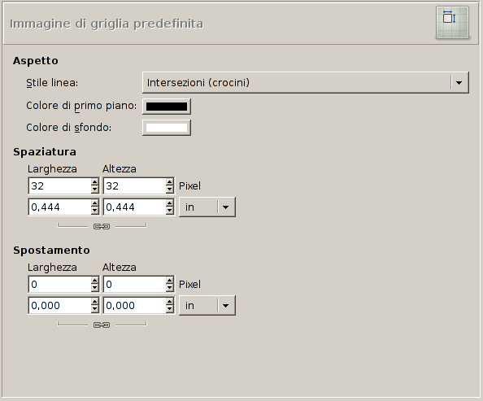The image size is (483, 401).
Task: Increase the Spaziatura Larghezza inches value
Action: 95,203
